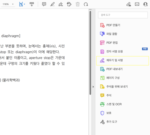Click the 추천 badge
This screenshot has width=150, height=135.
pos(145,49)
